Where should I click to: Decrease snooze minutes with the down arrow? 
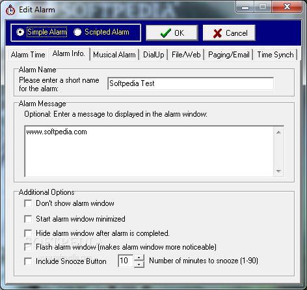[139, 264]
